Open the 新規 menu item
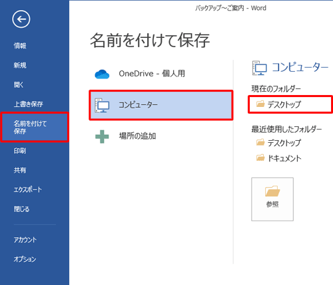This screenshot has height=285, width=333. (x=20, y=65)
